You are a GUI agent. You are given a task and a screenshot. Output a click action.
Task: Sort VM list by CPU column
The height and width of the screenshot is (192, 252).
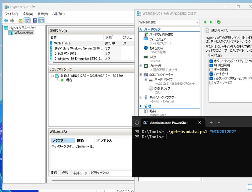127,37
